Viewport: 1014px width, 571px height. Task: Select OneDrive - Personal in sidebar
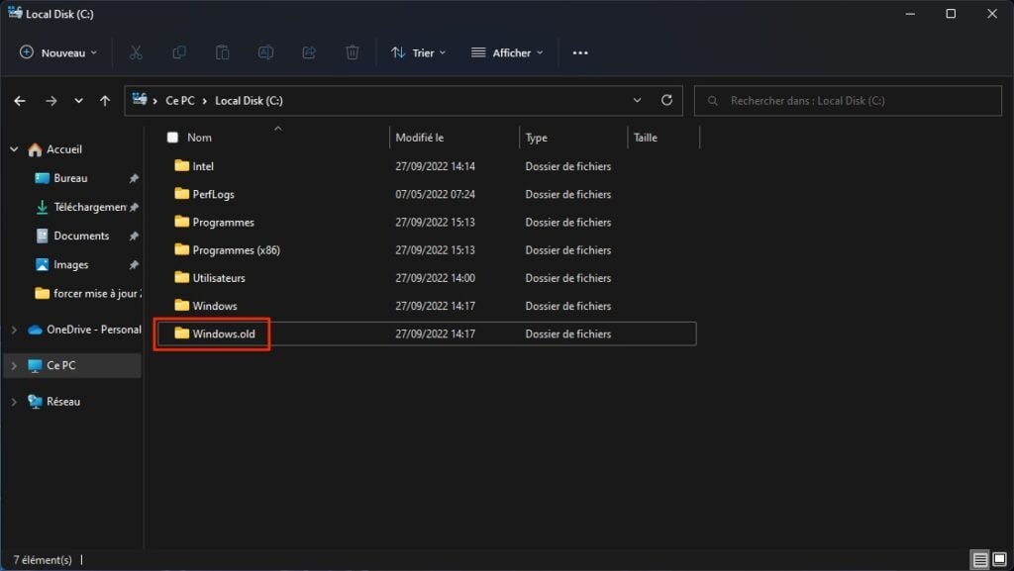pos(94,330)
